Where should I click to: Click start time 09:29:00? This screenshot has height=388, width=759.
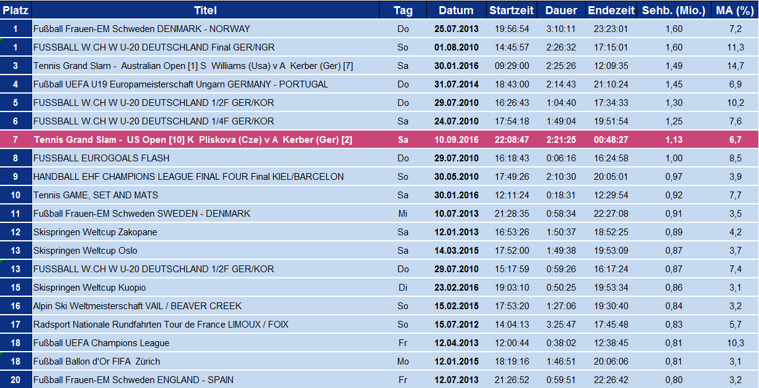tap(511, 66)
